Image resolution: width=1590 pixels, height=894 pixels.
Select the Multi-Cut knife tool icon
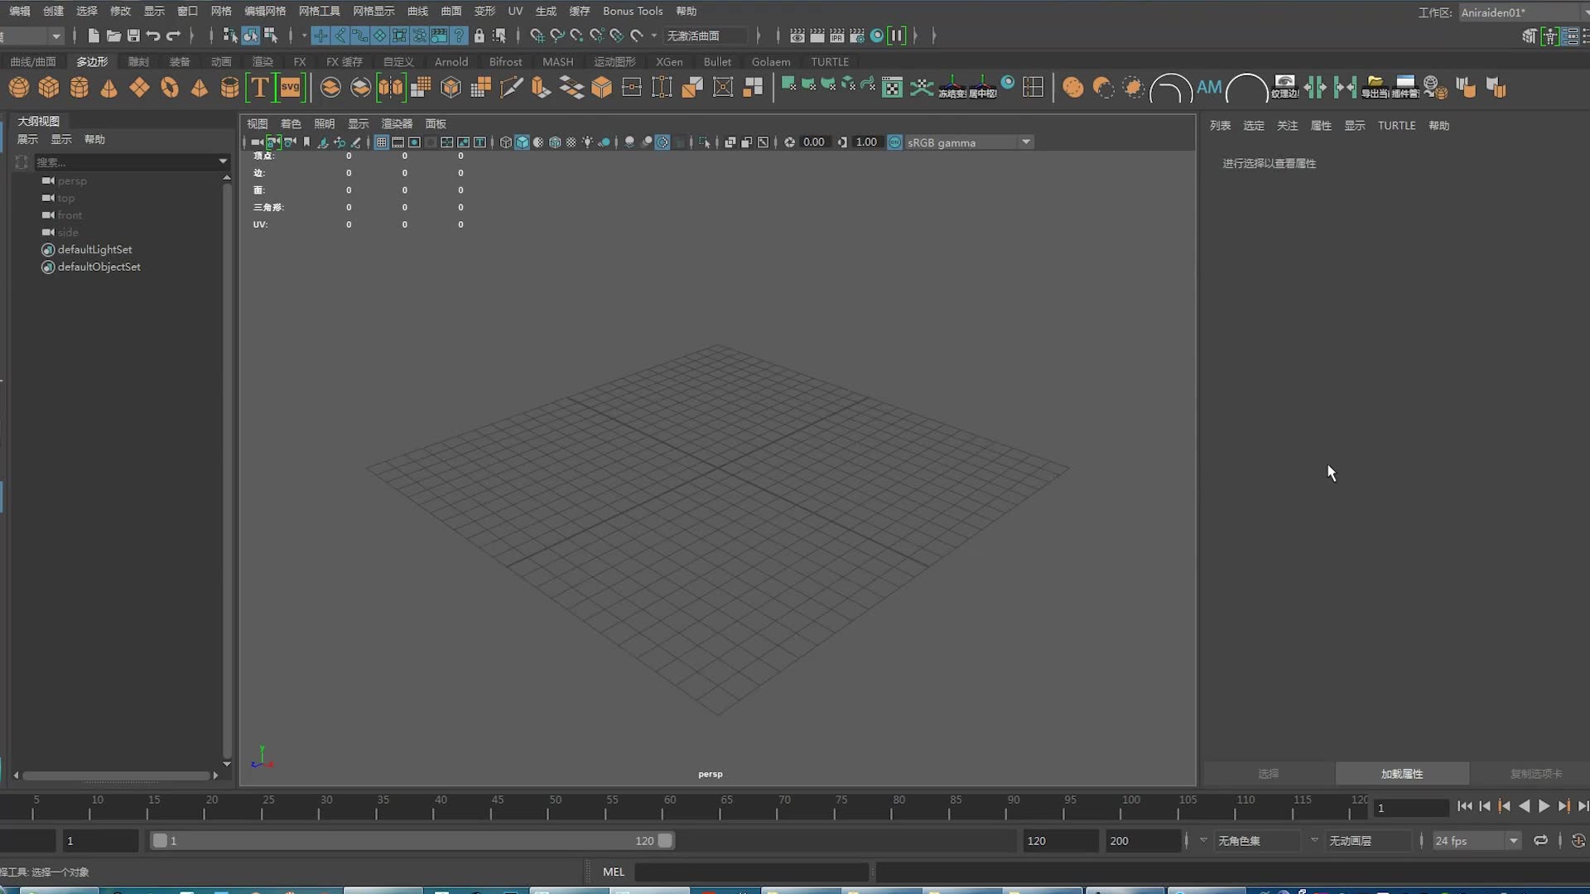[x=511, y=87]
